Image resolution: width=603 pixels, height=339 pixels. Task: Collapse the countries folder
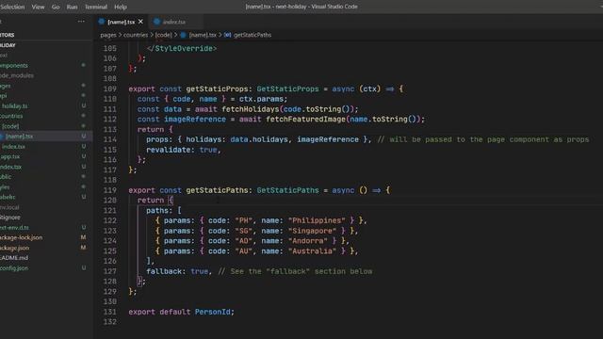pos(11,116)
